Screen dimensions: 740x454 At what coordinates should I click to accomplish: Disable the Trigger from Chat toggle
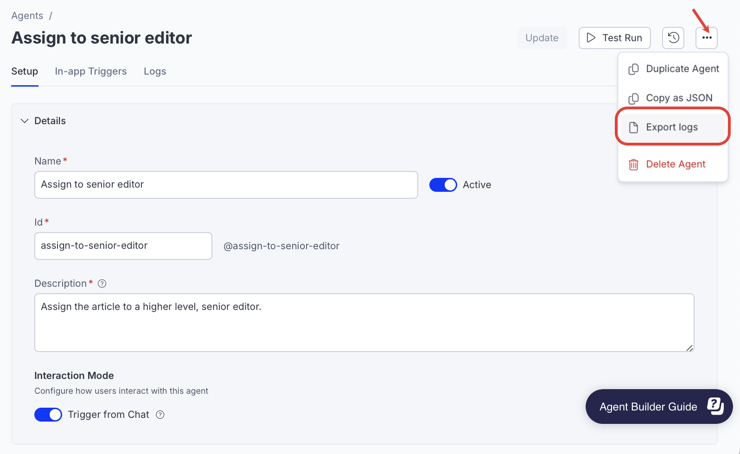(x=48, y=415)
